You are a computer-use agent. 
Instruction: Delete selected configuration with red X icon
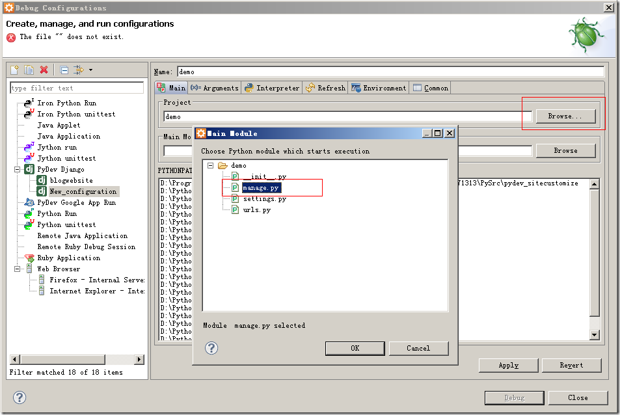tap(44, 70)
